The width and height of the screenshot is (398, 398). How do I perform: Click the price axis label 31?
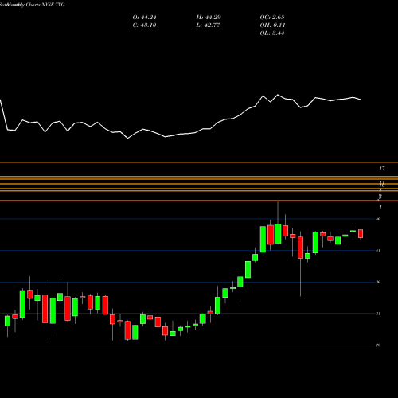point(378,314)
